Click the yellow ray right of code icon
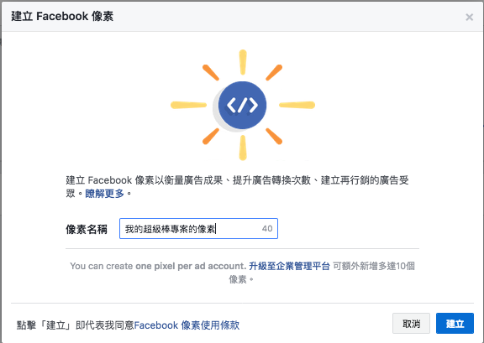 click(x=297, y=105)
